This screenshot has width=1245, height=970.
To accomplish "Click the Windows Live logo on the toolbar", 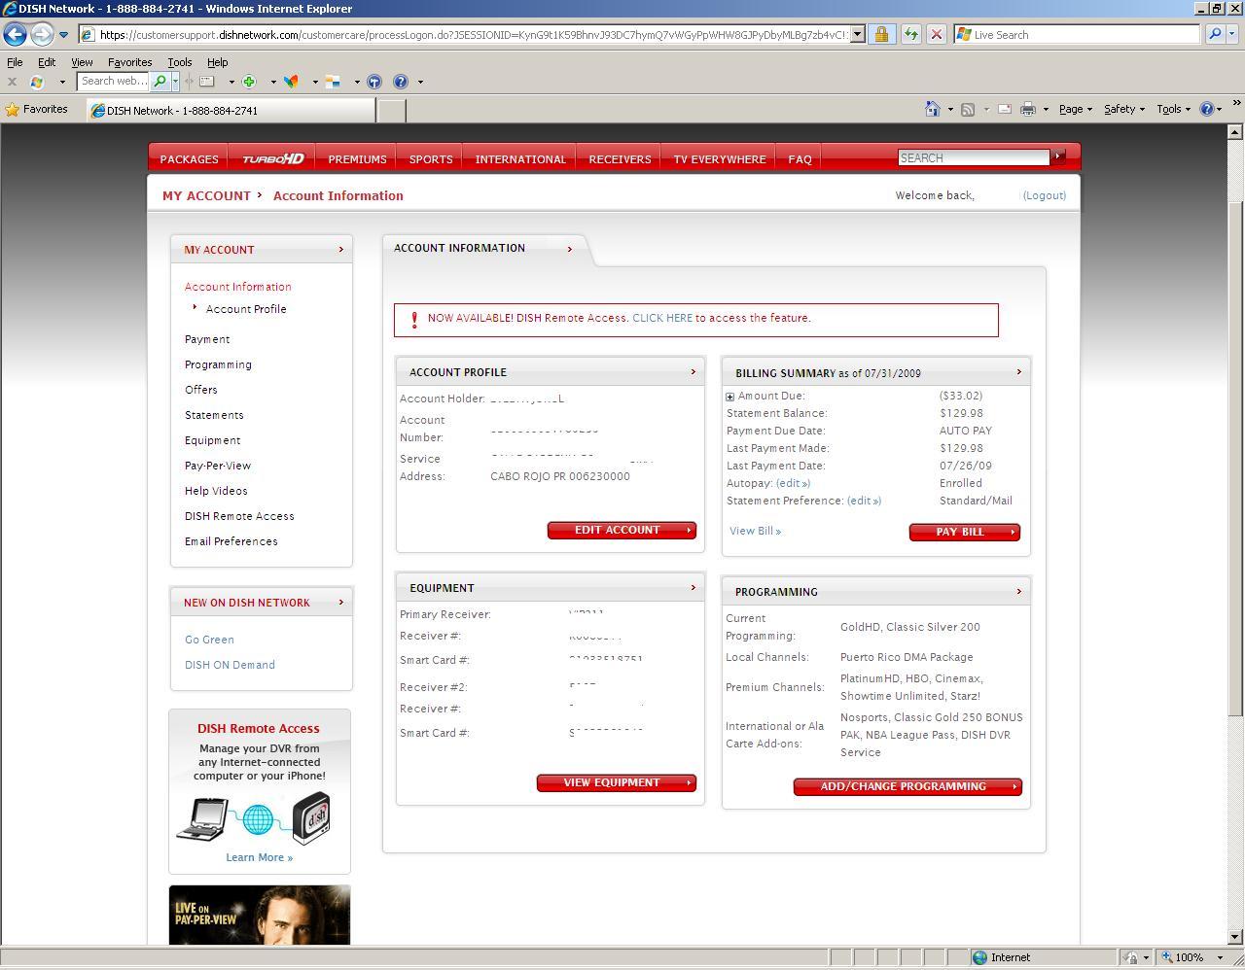I will coord(37,82).
